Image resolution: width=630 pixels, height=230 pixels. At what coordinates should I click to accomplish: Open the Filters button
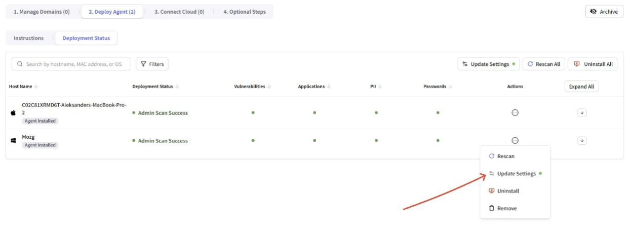pyautogui.click(x=152, y=64)
